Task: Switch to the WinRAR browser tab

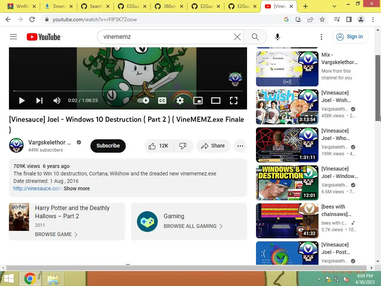Action: [x=21, y=6]
